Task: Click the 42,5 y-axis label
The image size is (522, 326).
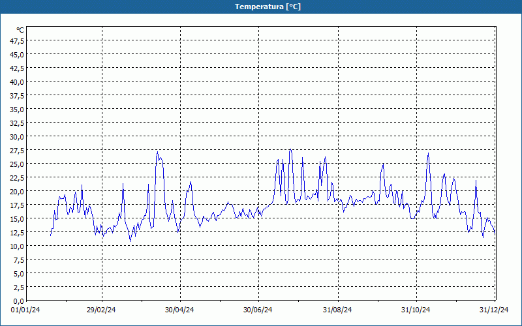Action: pos(18,68)
